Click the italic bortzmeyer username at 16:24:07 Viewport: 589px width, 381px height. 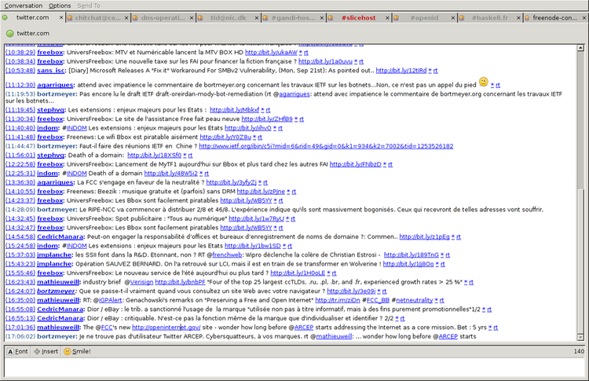click(x=56, y=291)
